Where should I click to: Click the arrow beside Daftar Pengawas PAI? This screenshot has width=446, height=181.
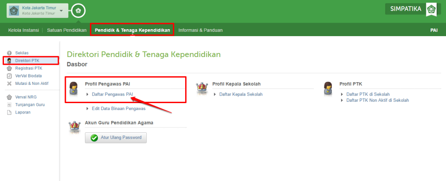(88, 94)
